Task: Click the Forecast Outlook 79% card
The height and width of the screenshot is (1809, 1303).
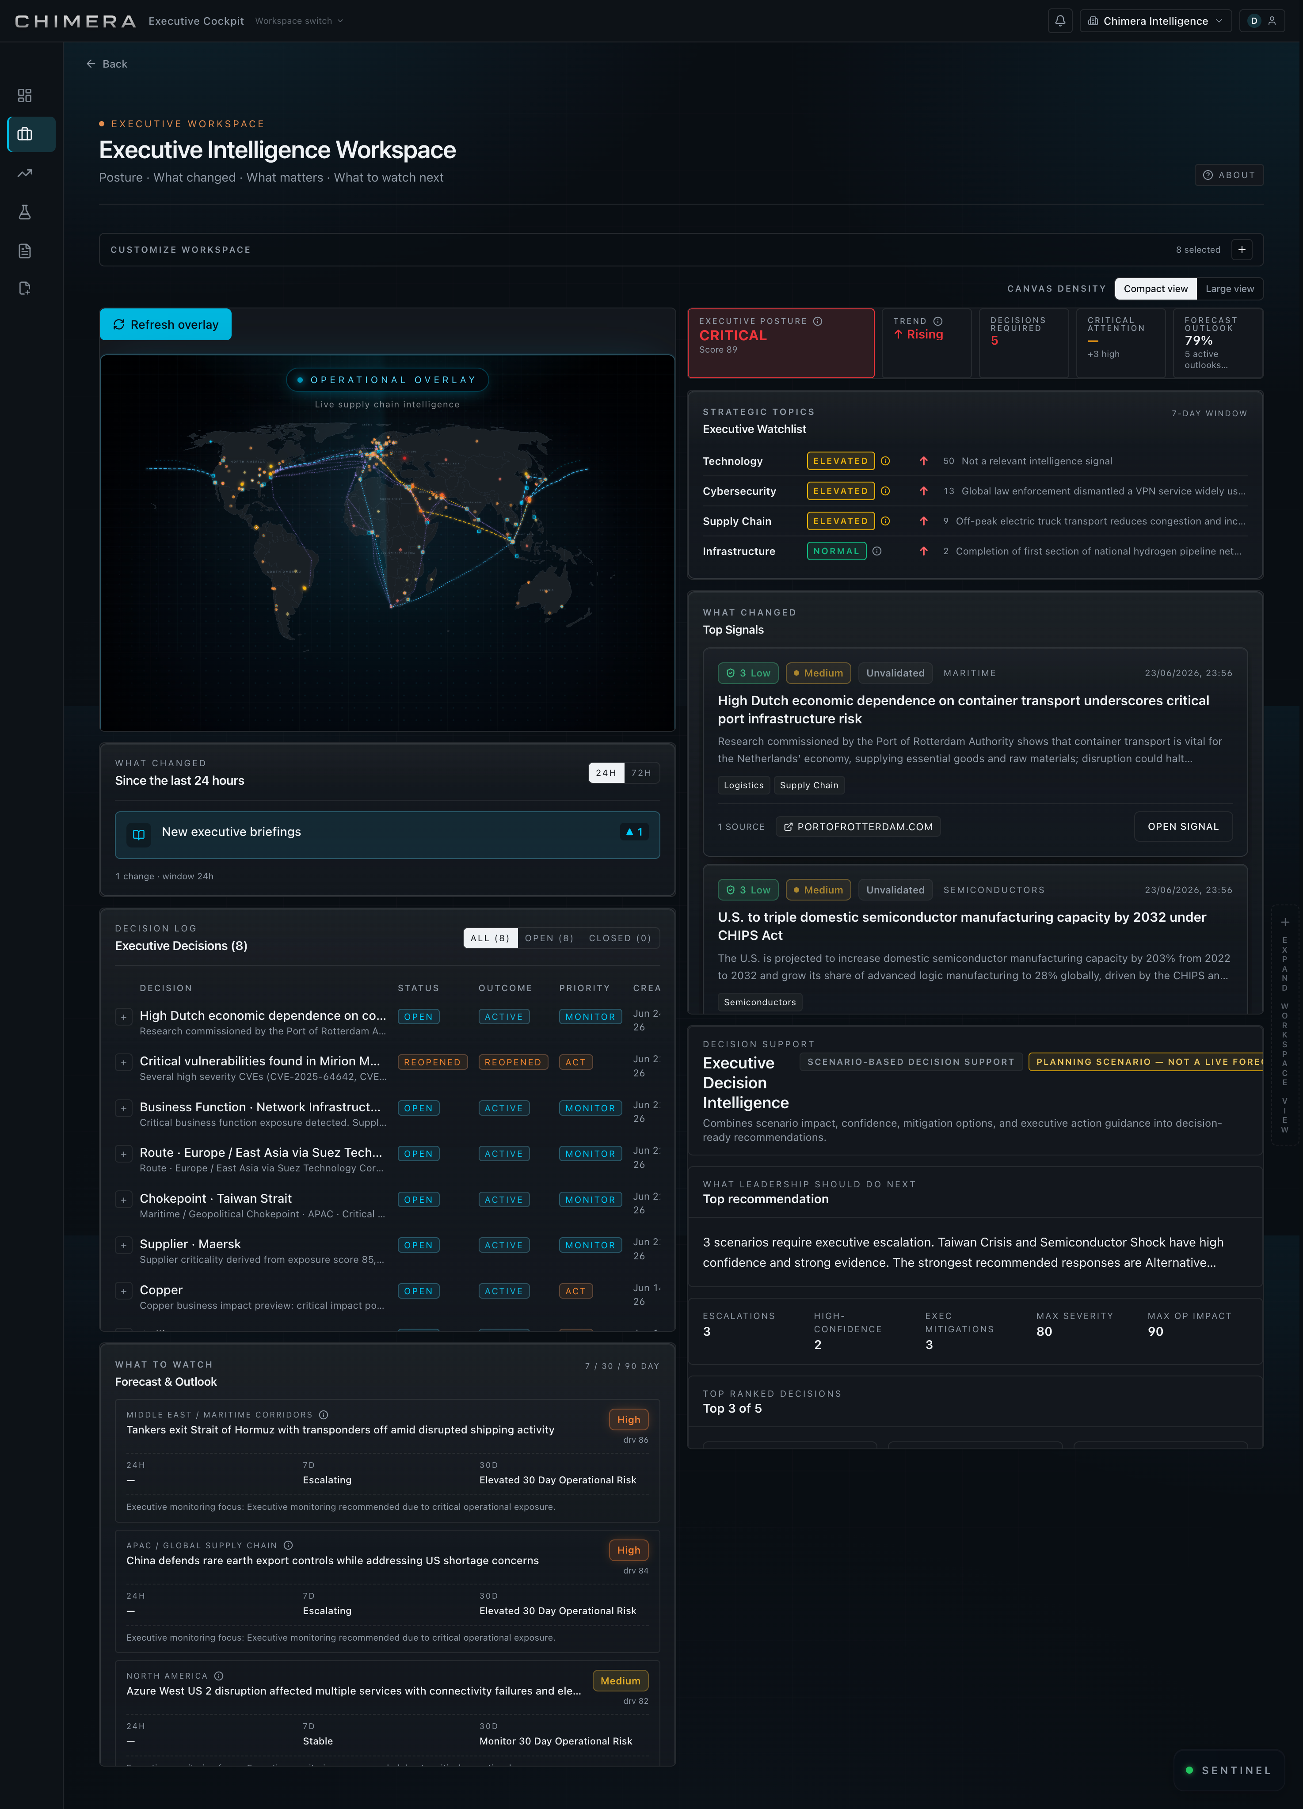Action: pyautogui.click(x=1218, y=343)
